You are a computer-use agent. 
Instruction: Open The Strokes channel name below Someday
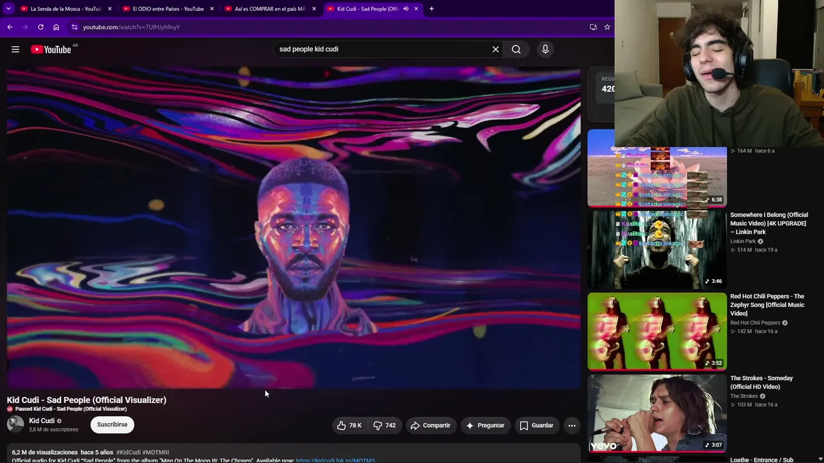744,396
